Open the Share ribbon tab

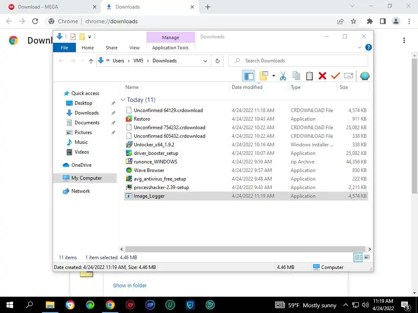(x=111, y=48)
